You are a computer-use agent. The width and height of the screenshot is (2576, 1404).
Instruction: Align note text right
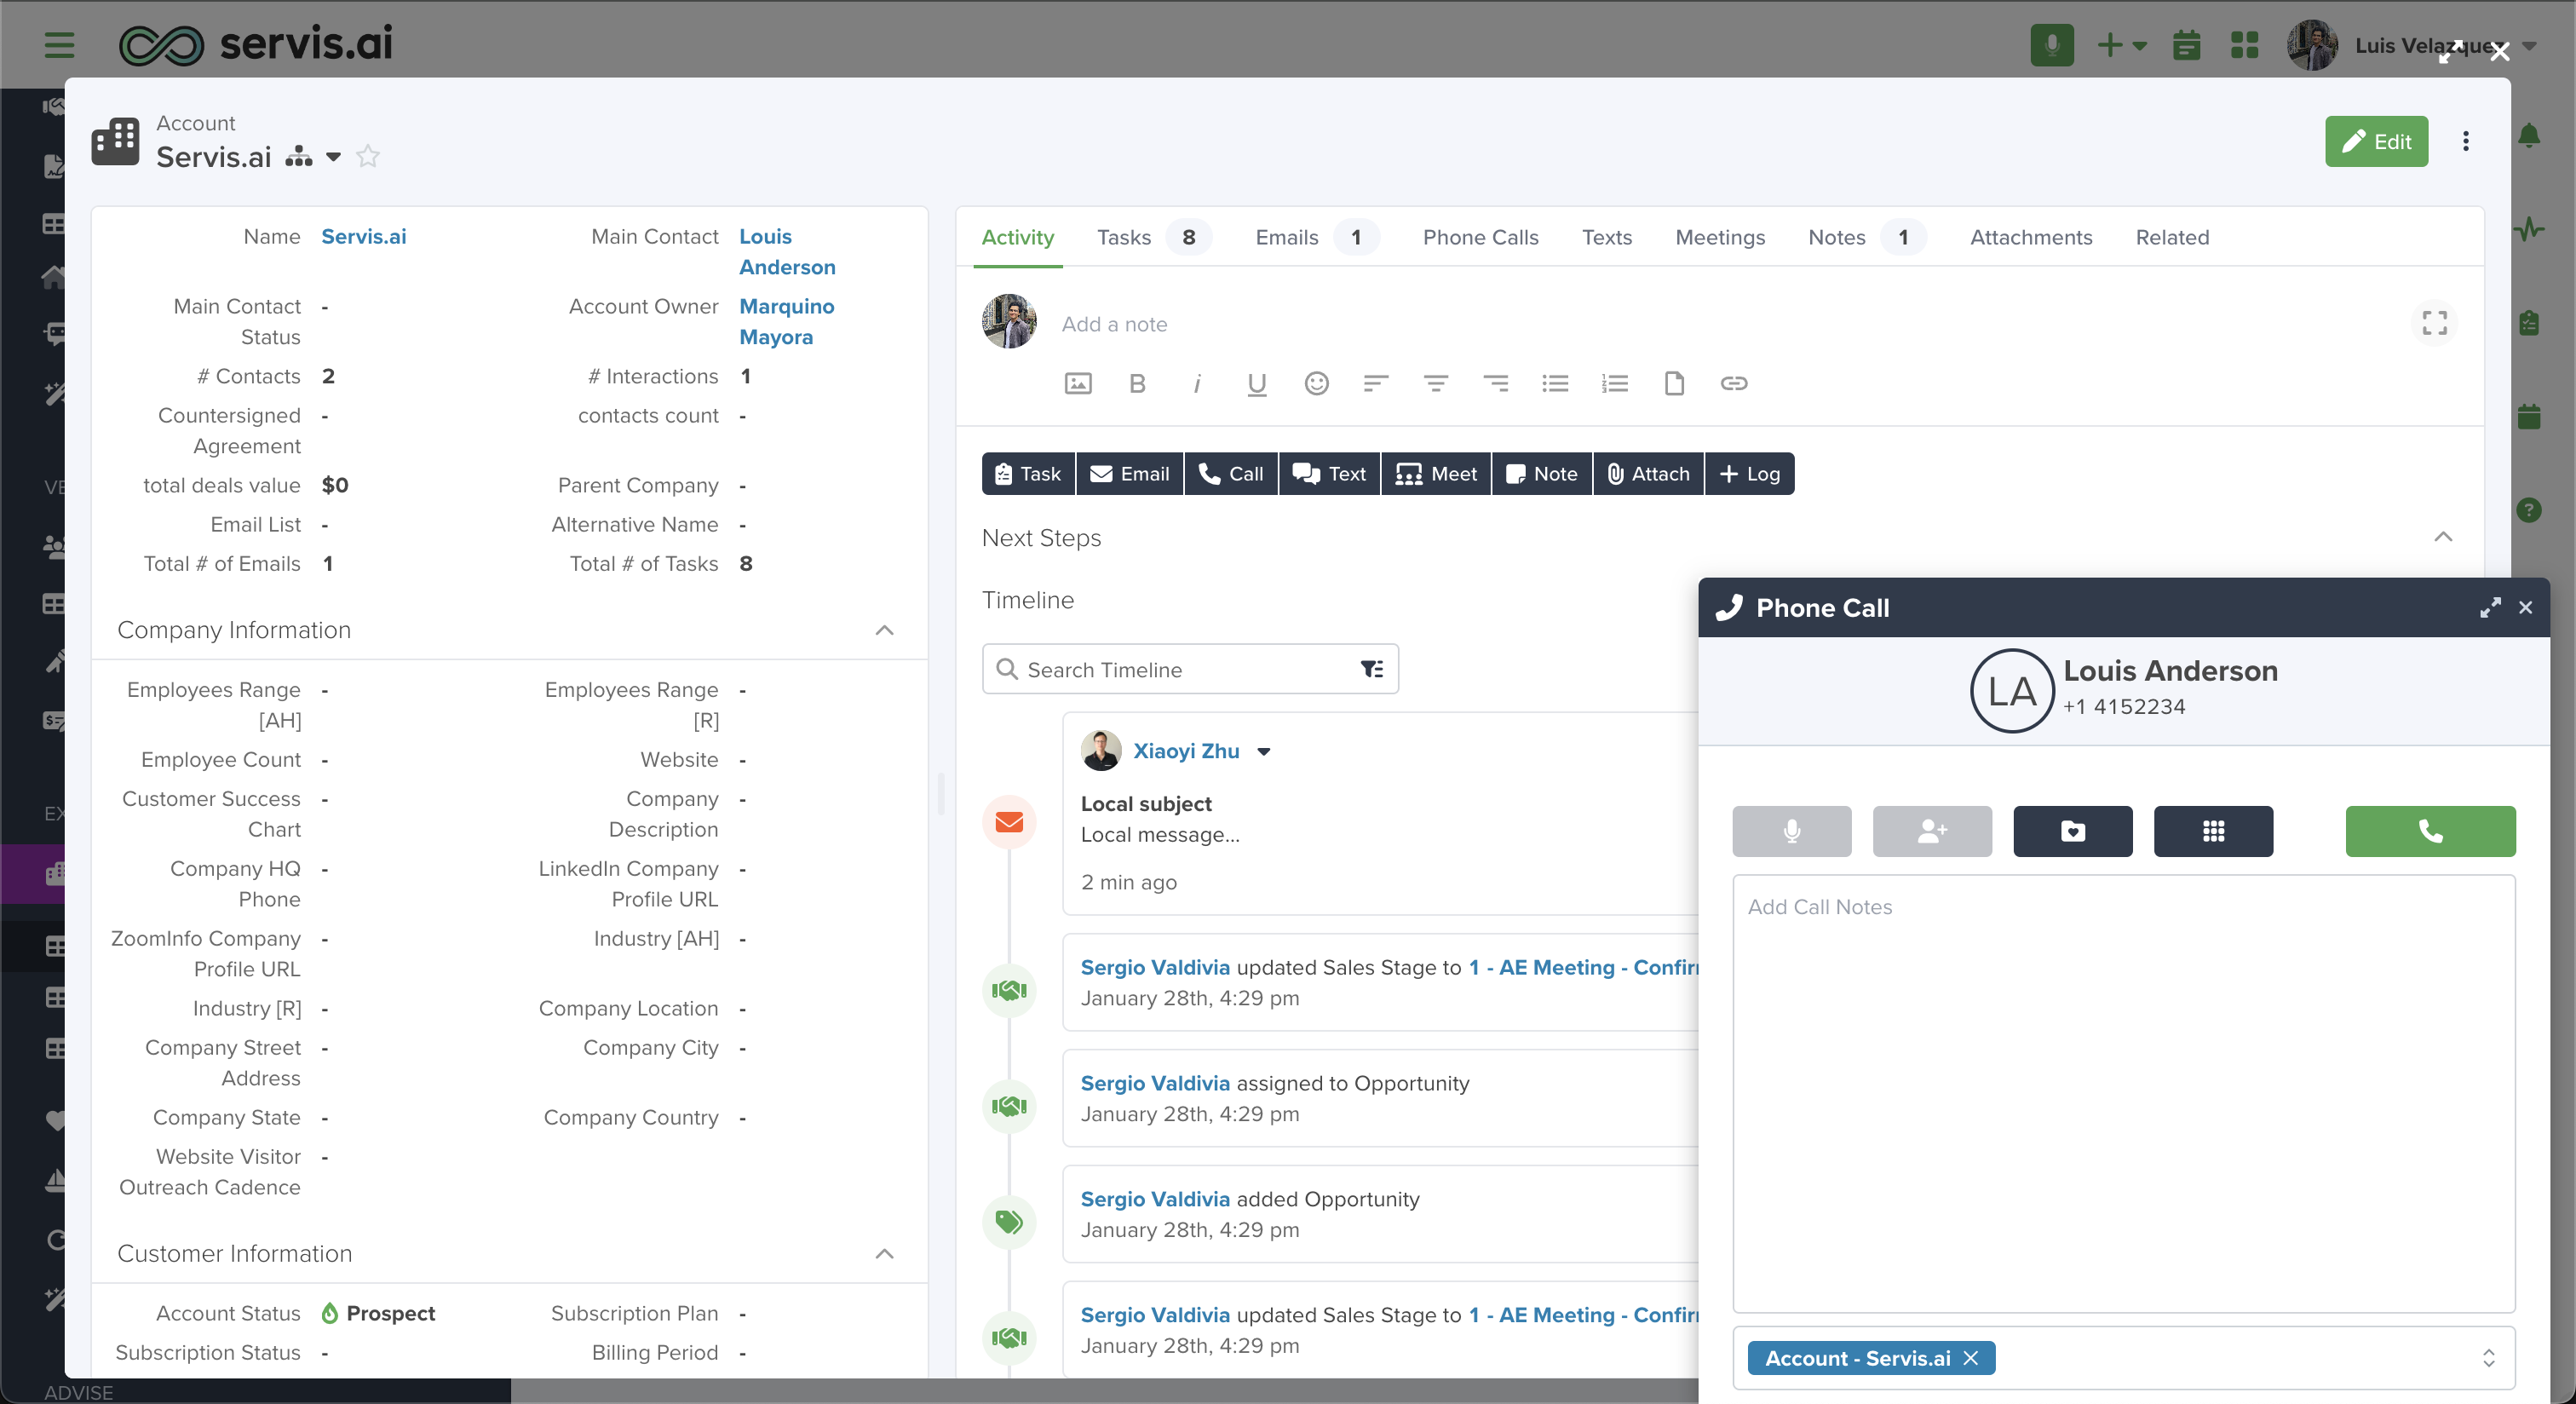click(1495, 383)
